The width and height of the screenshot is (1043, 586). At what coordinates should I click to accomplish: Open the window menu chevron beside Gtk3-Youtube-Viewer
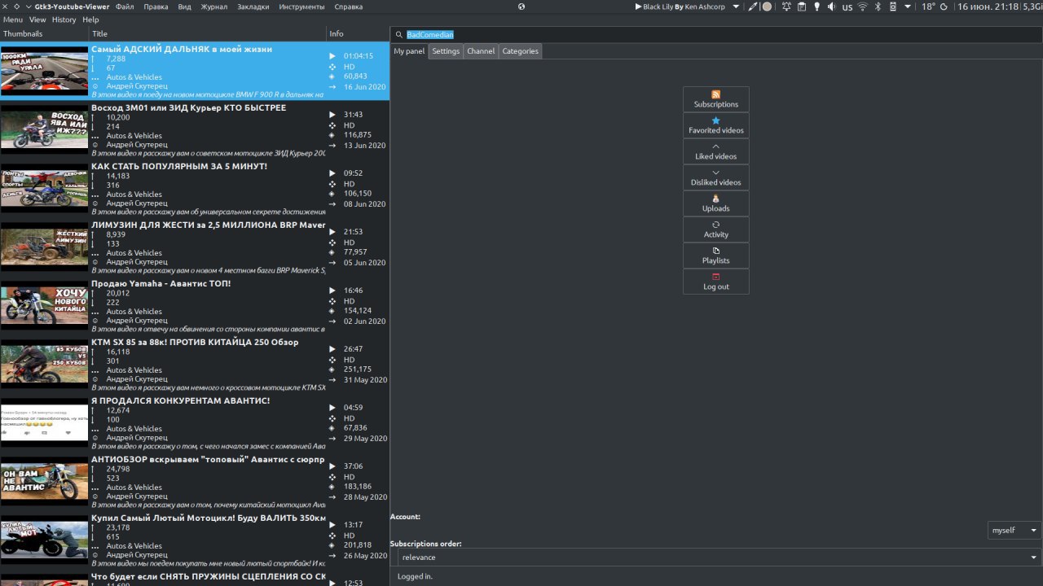point(29,7)
